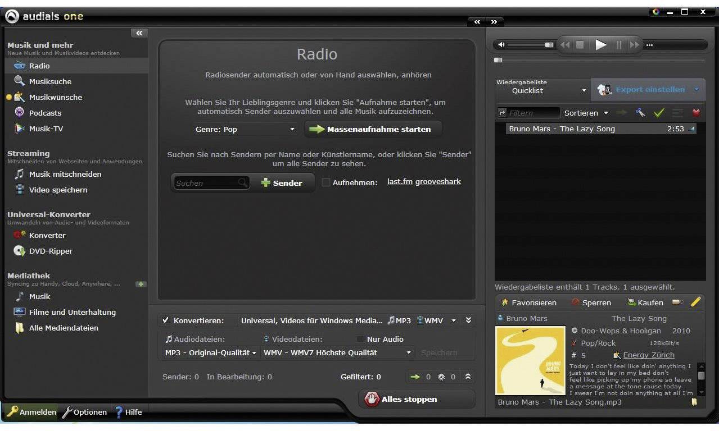Click the Musiksuche magnifier icon
The width and height of the screenshot is (719, 431).
pyautogui.click(x=20, y=81)
